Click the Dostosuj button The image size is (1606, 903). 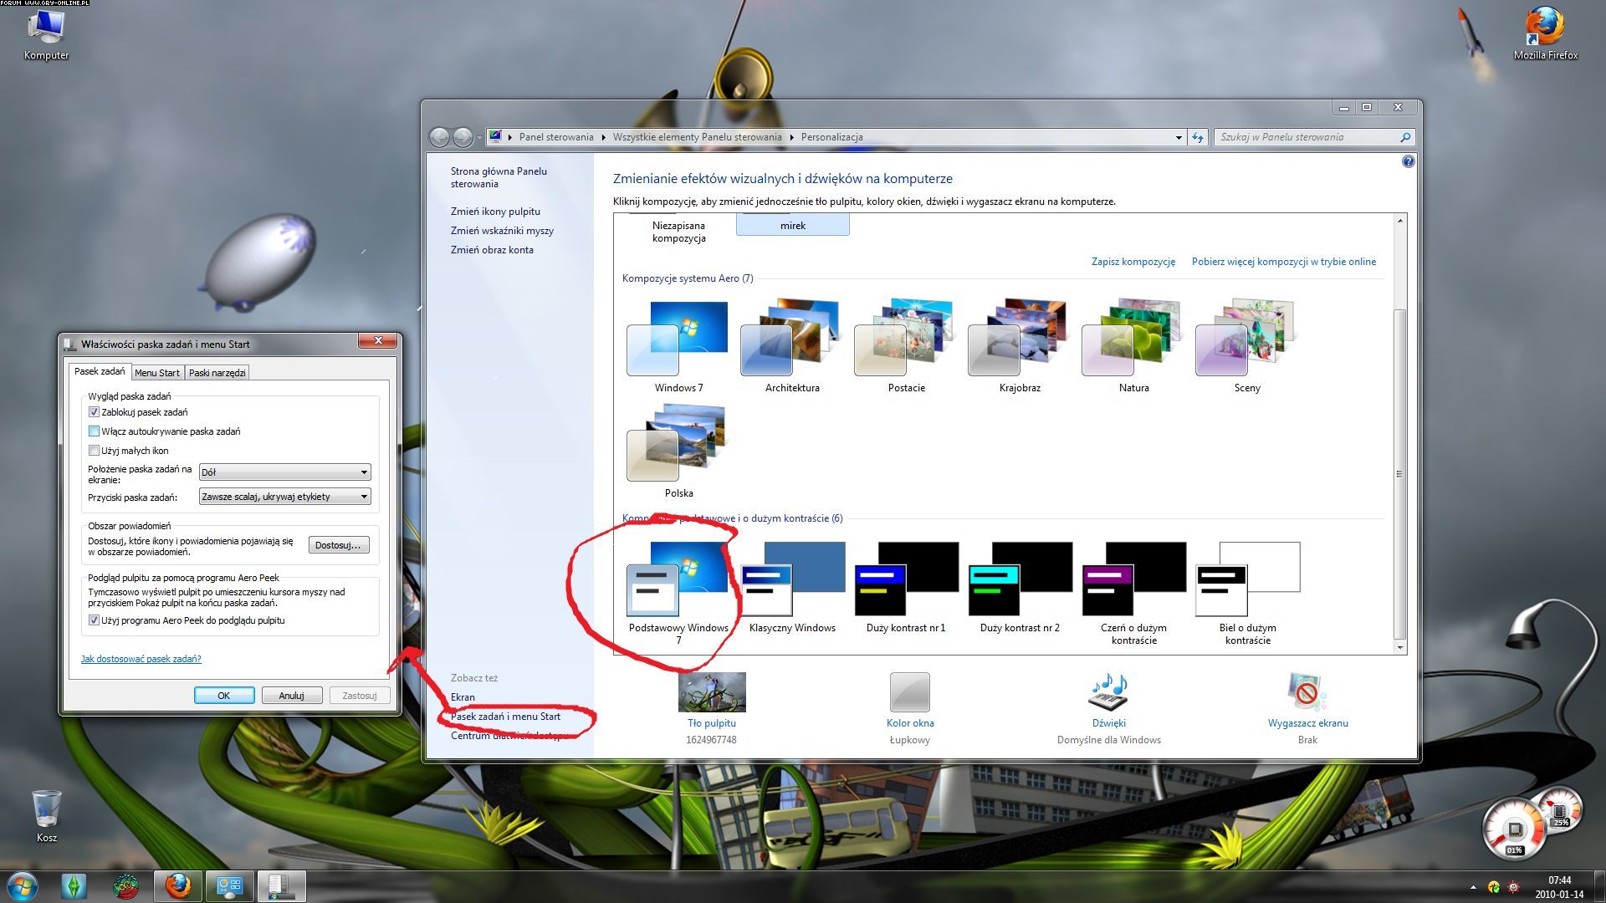[x=339, y=545]
